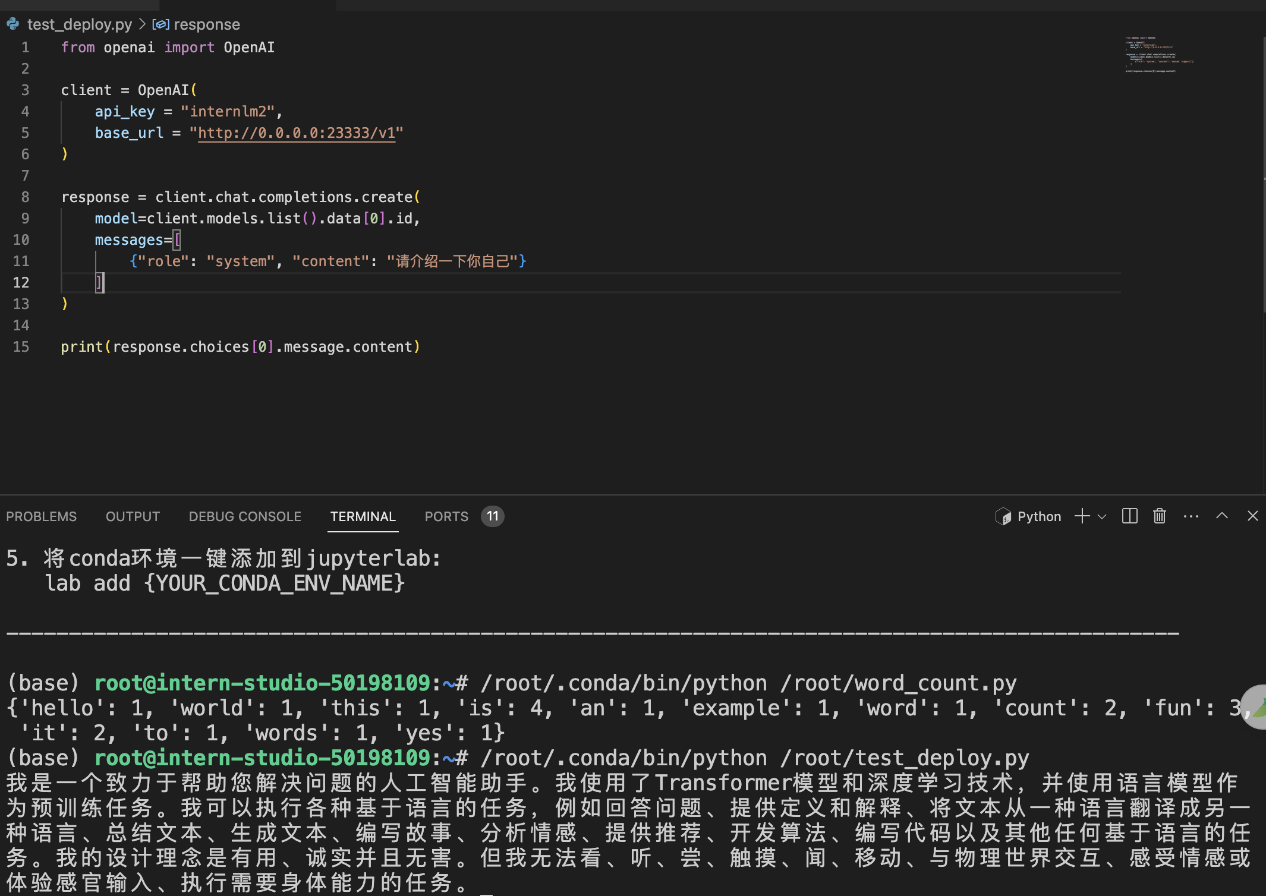Click the green floating icon at terminal edge
Screen dimensions: 1266x896
click(x=1255, y=707)
